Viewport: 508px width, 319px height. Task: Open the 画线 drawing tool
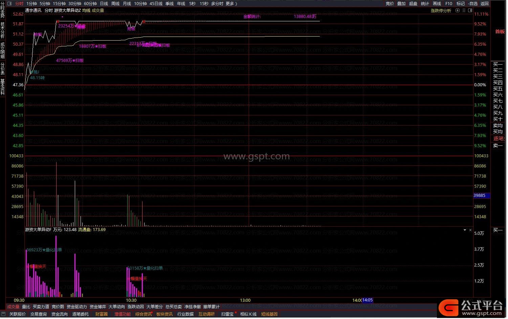tap(437, 4)
